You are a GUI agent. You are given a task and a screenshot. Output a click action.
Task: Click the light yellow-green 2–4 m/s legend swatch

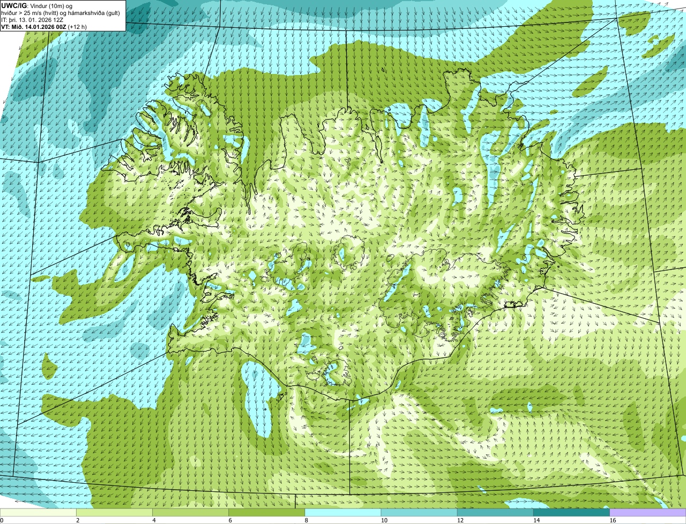click(114, 513)
